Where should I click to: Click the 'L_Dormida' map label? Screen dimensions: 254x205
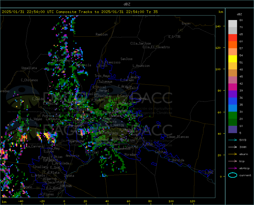click(x=176, y=160)
